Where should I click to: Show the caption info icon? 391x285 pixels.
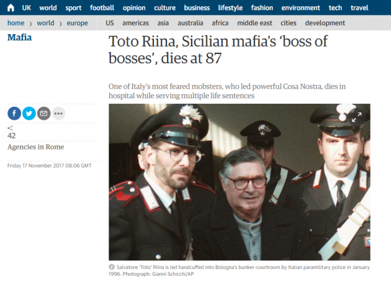point(112,267)
